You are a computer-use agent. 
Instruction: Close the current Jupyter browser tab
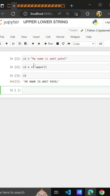[14, 6]
